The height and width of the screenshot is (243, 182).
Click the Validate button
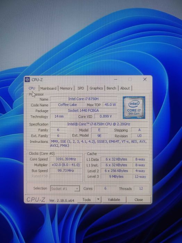pos(114,200)
